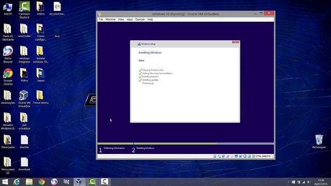This screenshot has width=331, height=186.
Task: Click the VirtualBox window title bar icon
Action: [99, 14]
